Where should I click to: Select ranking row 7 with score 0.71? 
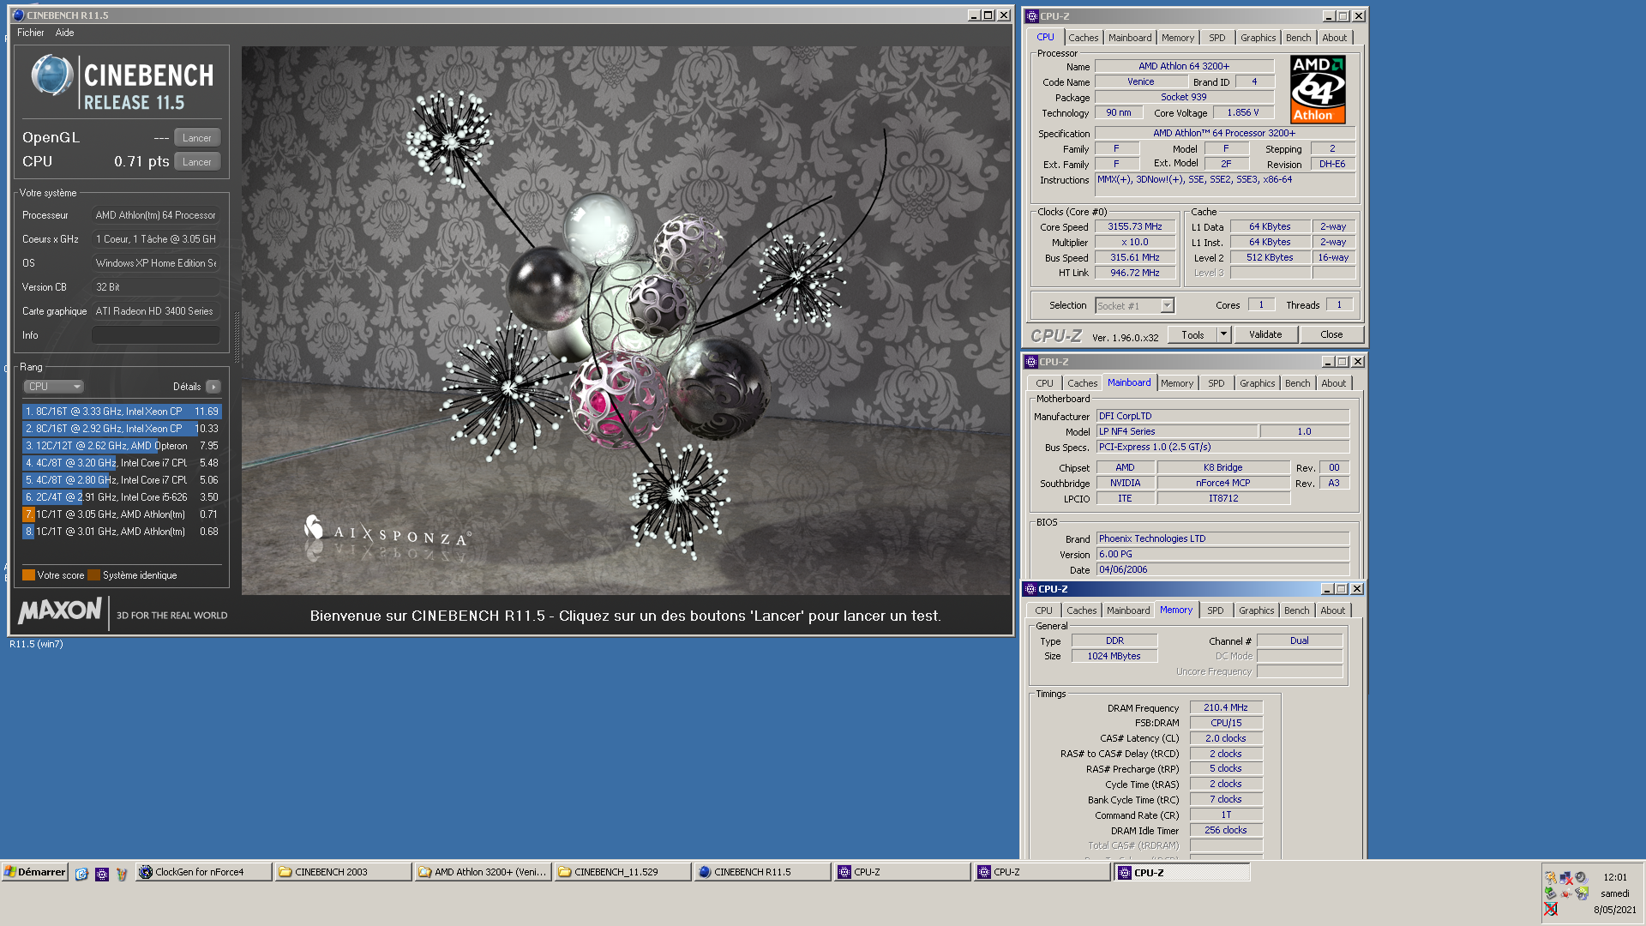point(122,514)
